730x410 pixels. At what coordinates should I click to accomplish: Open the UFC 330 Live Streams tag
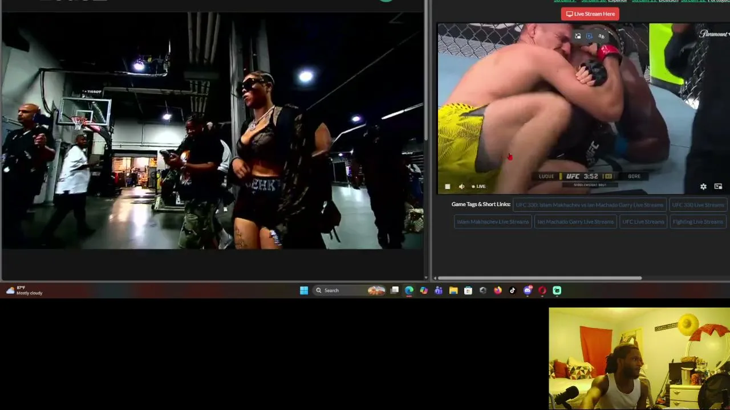pos(698,205)
